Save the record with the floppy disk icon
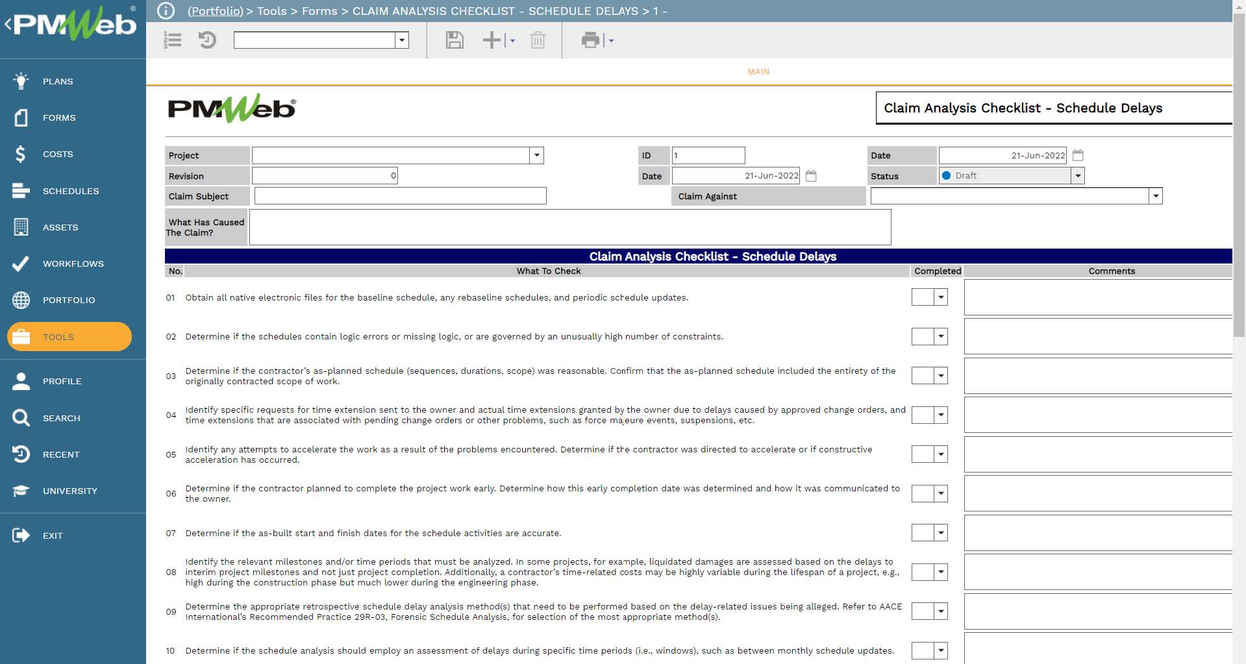The width and height of the screenshot is (1246, 664). (455, 40)
